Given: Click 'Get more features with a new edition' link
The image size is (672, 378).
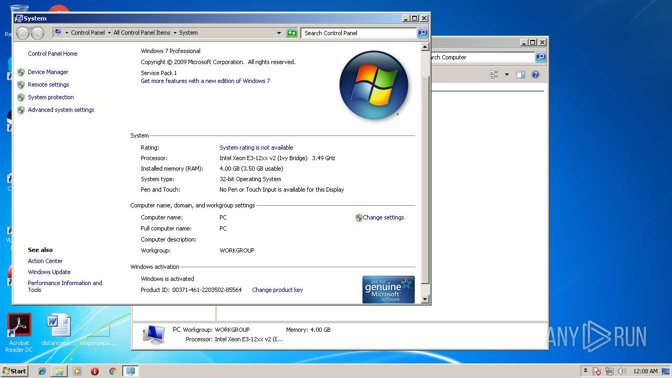Looking at the screenshot, I should tap(205, 81).
